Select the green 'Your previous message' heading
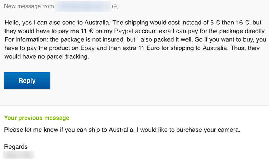This screenshot has width=269, height=164. (36, 118)
